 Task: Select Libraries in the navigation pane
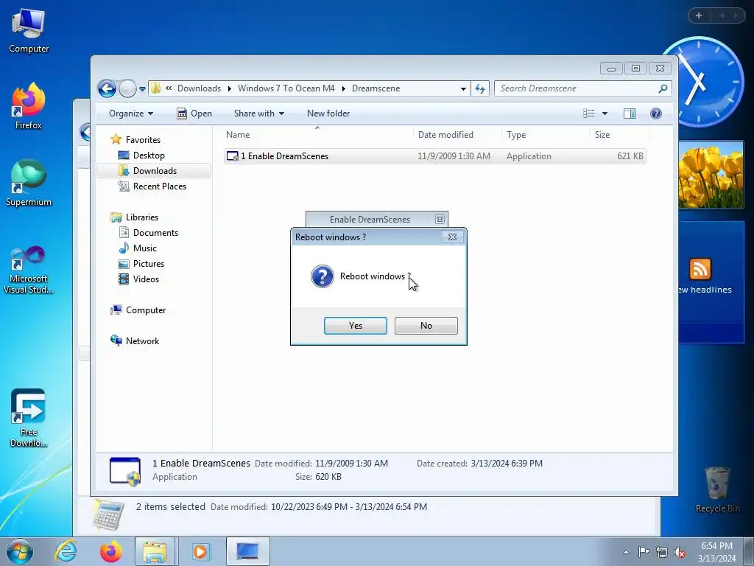[142, 217]
